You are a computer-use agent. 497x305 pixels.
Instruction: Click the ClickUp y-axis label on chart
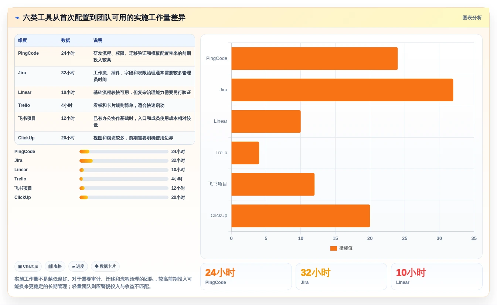219,216
